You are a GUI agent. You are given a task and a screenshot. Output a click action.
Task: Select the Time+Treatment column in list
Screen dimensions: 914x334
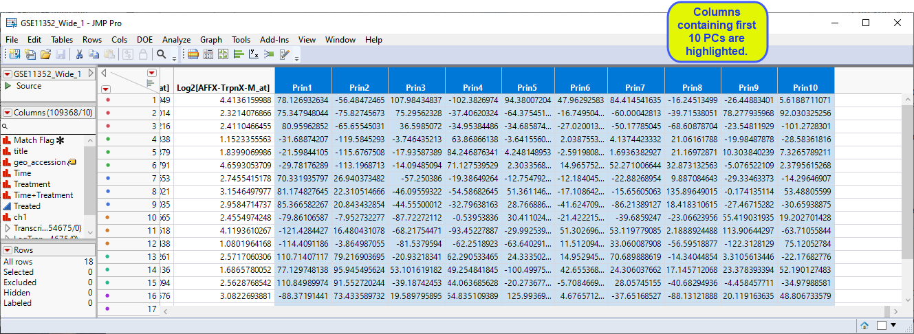[x=43, y=195]
